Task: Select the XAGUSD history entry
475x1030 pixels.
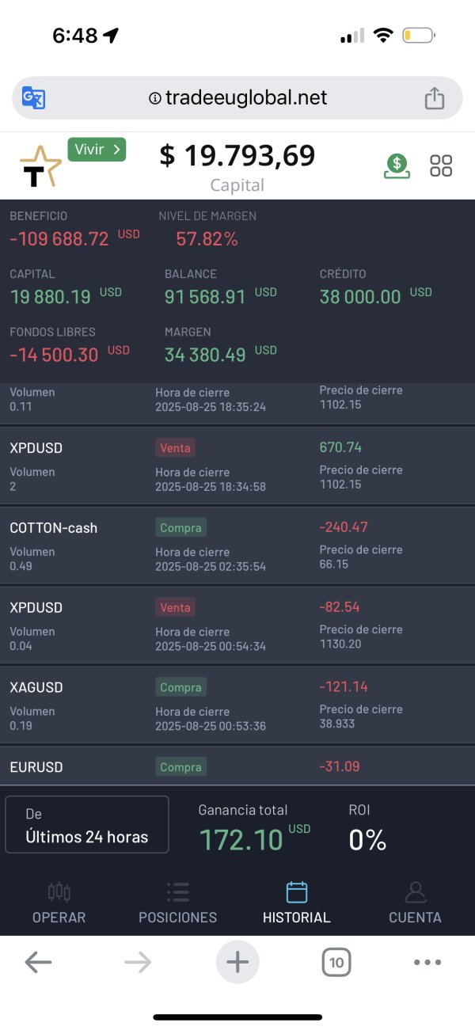Action: (x=237, y=705)
